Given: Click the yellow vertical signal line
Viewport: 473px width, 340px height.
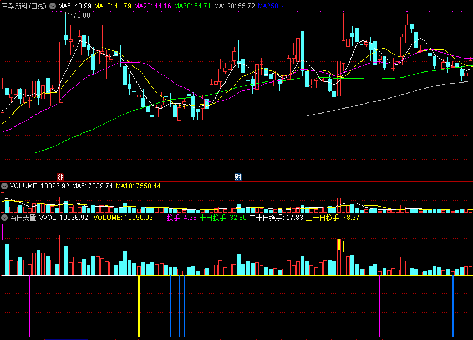Looking at the screenshot, I should tap(139, 306).
